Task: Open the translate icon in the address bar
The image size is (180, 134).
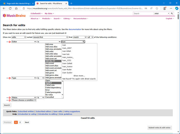Action: (146, 8)
